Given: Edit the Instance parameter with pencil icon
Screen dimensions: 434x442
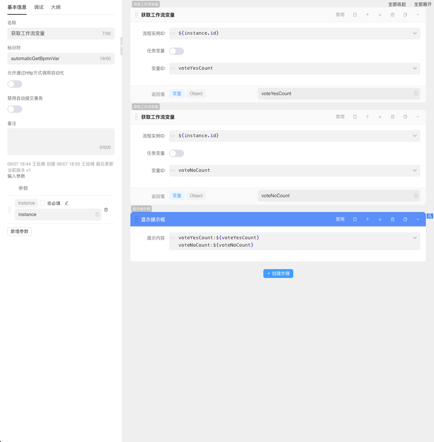Looking at the screenshot, I should tap(66, 203).
